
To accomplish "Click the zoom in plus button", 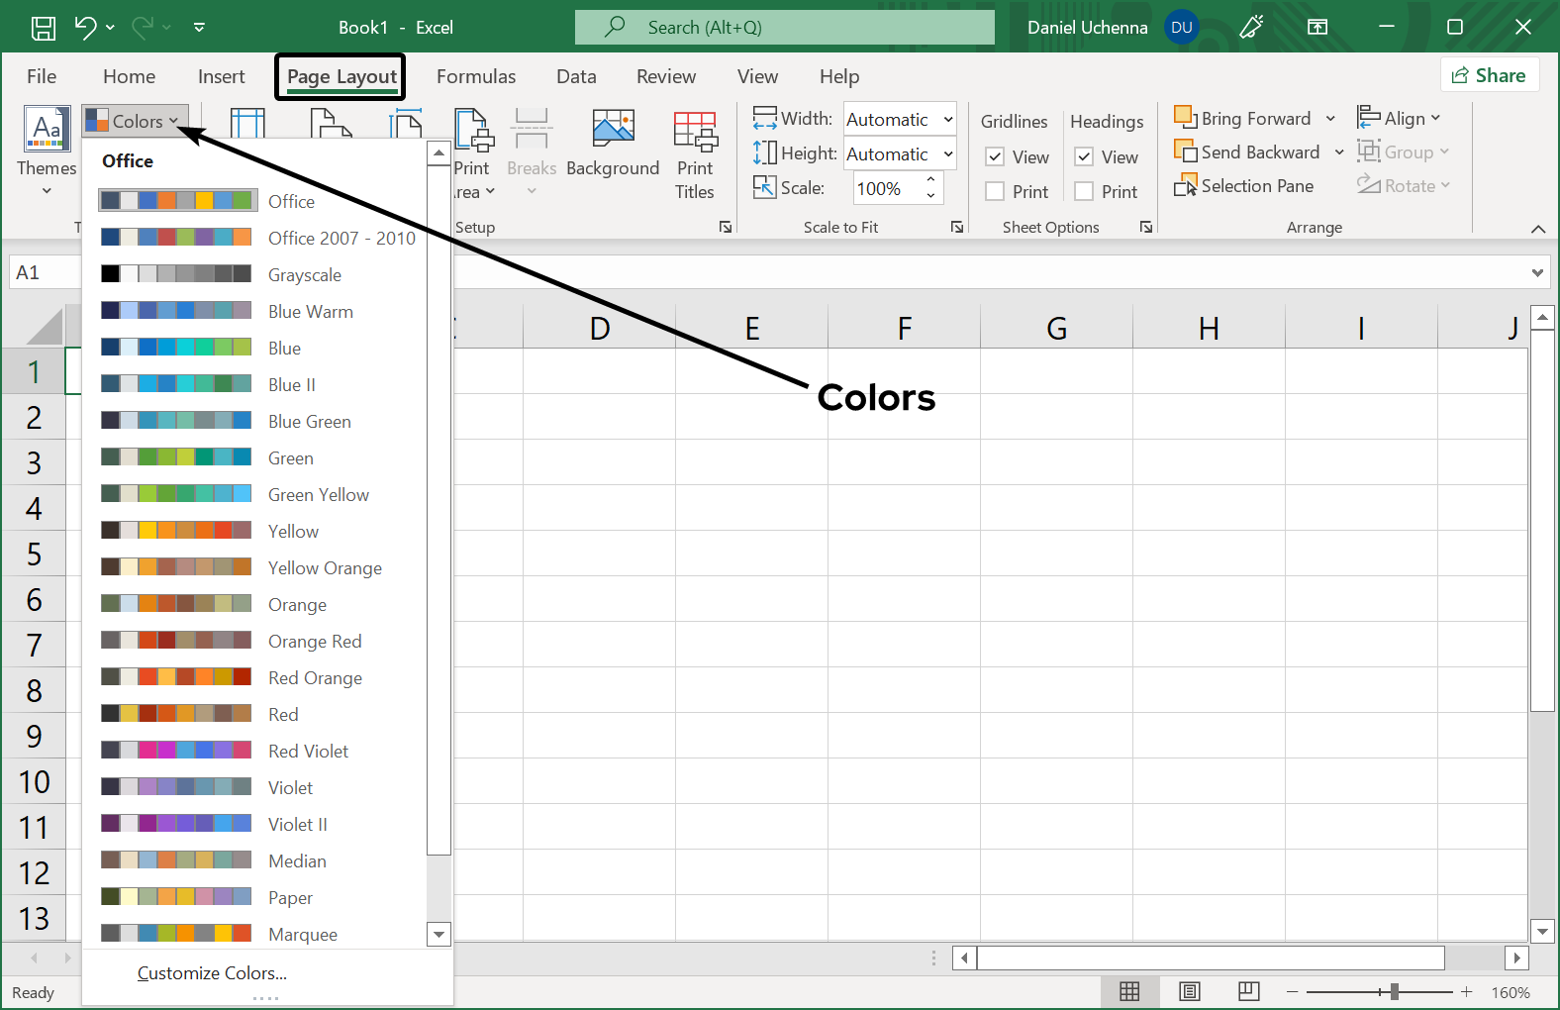I will point(1467,991).
